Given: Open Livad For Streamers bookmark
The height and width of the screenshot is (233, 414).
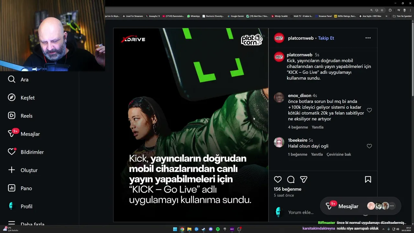Looking at the screenshot, I should pyautogui.click(x=133, y=16).
